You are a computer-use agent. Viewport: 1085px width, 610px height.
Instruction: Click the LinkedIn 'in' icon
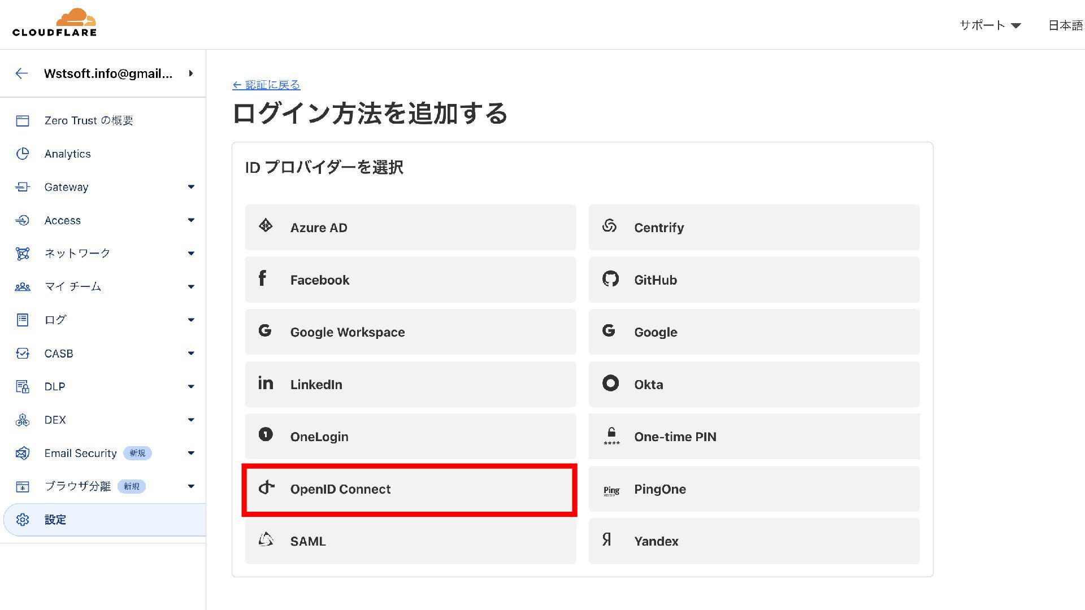tap(266, 384)
